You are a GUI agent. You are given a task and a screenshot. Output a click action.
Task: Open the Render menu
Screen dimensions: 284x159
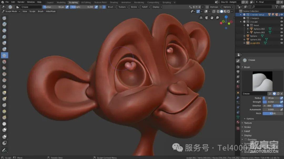tap(21, 2)
